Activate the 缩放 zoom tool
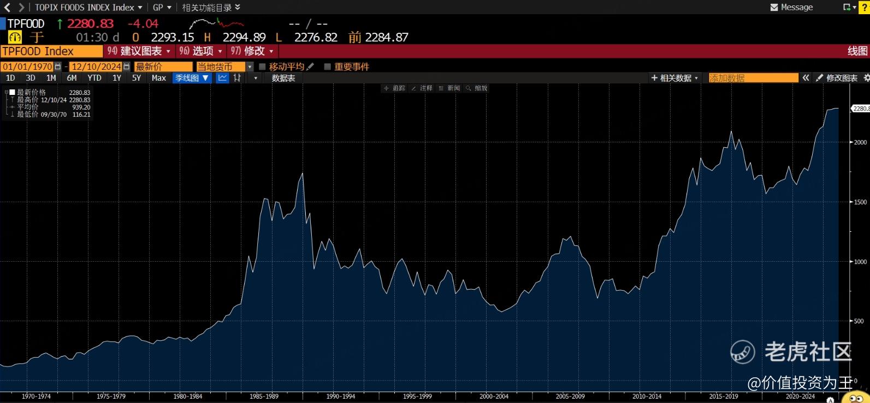This screenshot has height=403, width=870. click(x=476, y=88)
